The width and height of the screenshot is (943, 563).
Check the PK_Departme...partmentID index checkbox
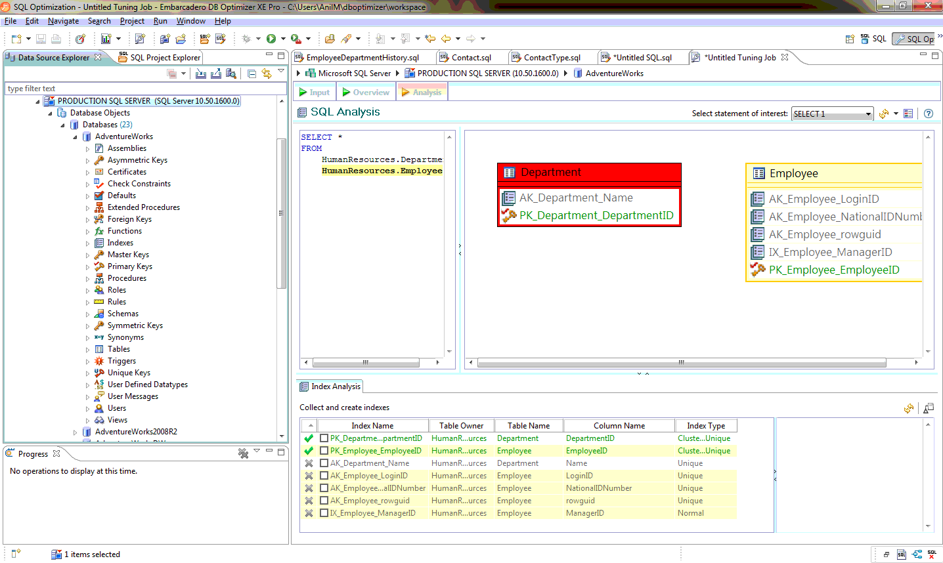coord(324,438)
